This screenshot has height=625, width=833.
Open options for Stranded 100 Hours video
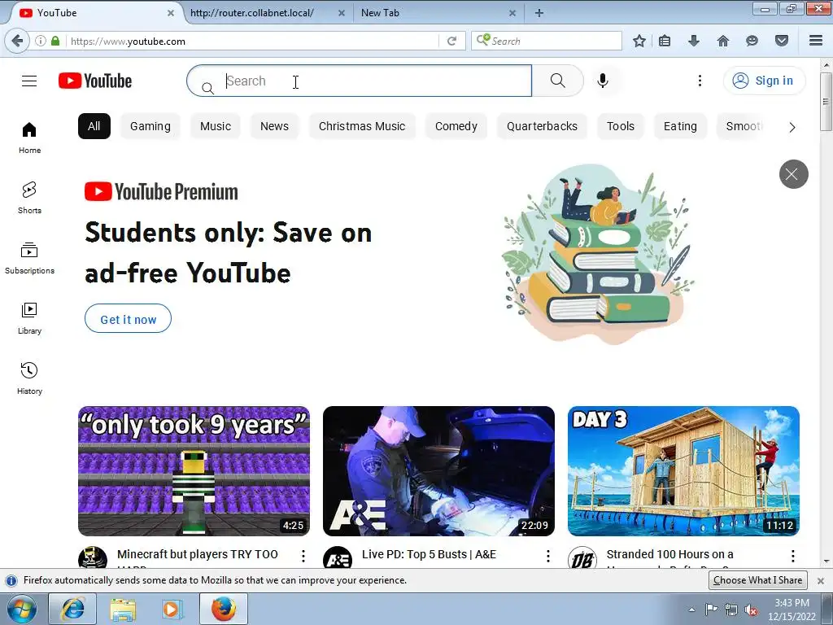point(792,556)
